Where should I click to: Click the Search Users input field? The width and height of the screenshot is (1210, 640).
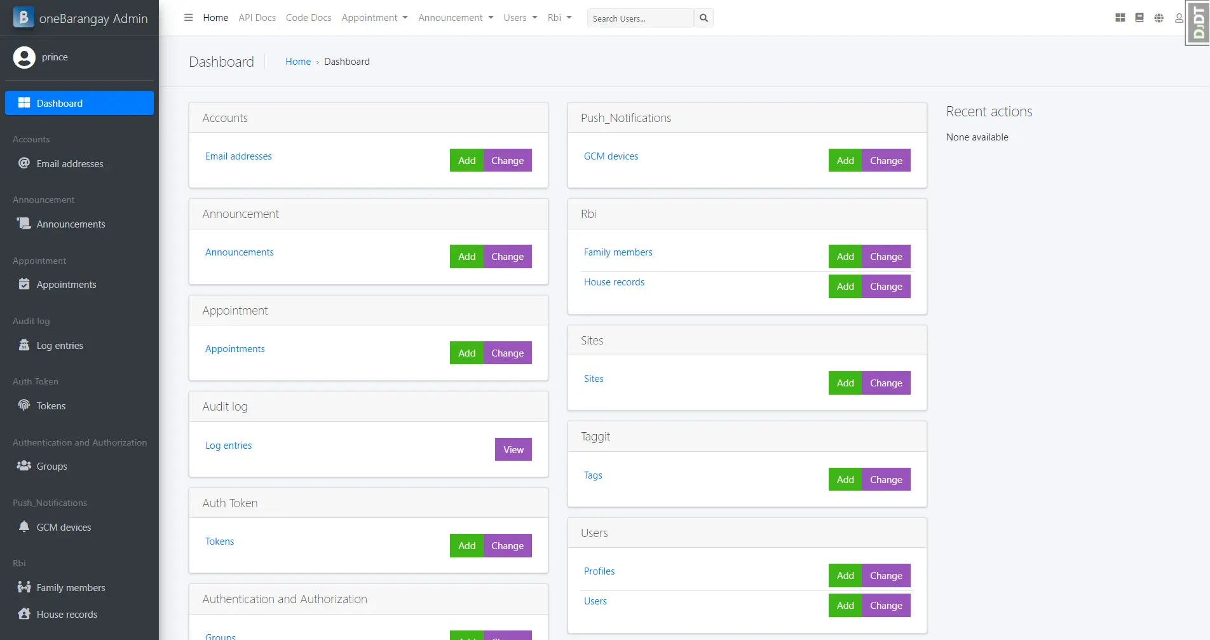640,18
